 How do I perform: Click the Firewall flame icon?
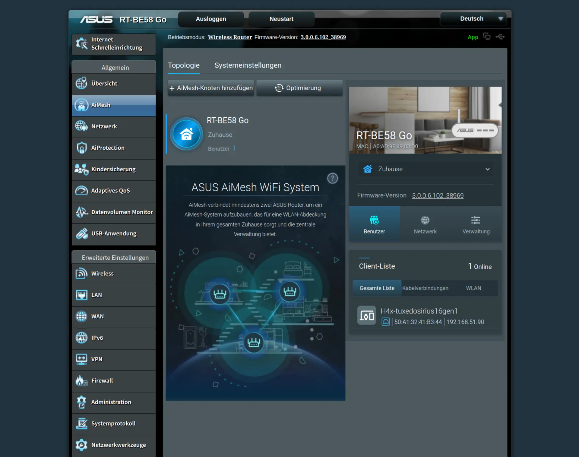(x=81, y=381)
